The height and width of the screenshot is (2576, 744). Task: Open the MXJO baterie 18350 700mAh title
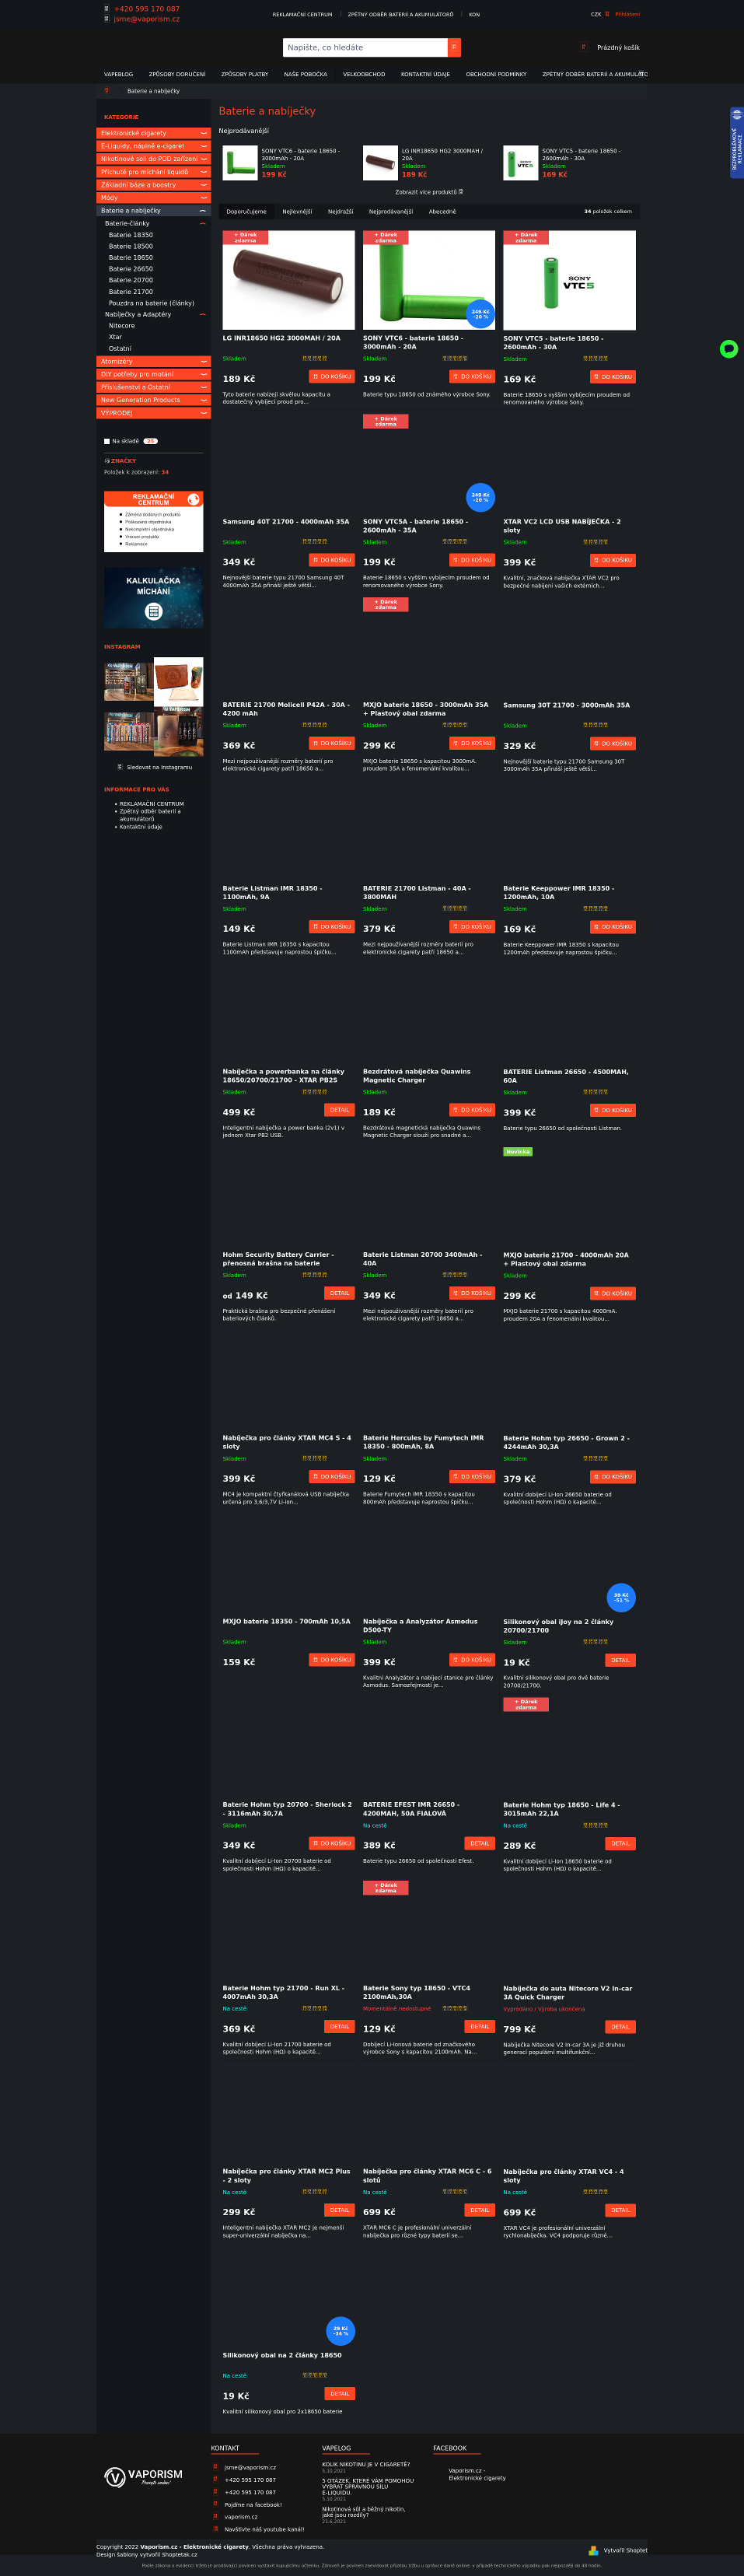click(x=287, y=1621)
